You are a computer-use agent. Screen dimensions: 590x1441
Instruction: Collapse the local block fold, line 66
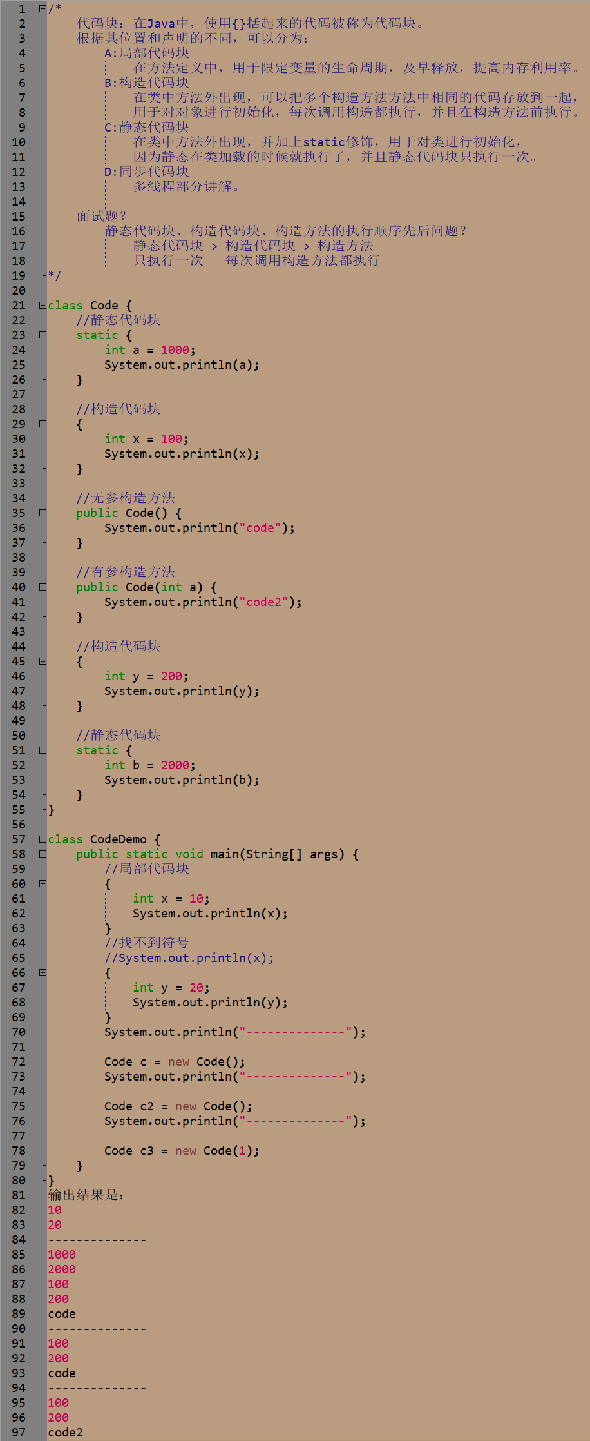point(43,972)
